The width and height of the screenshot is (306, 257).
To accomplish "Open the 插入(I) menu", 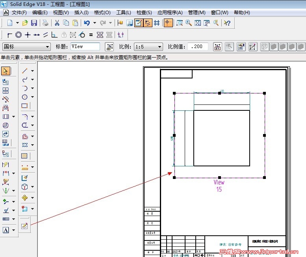I will pos(82,13).
